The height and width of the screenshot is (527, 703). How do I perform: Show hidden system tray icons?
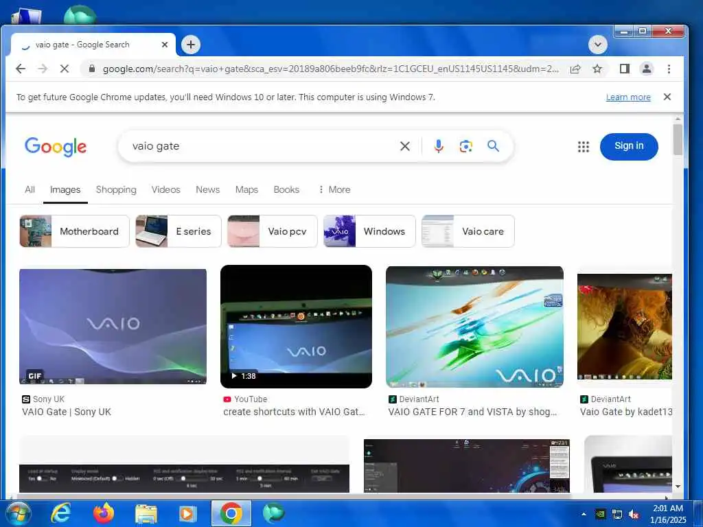[x=584, y=515]
